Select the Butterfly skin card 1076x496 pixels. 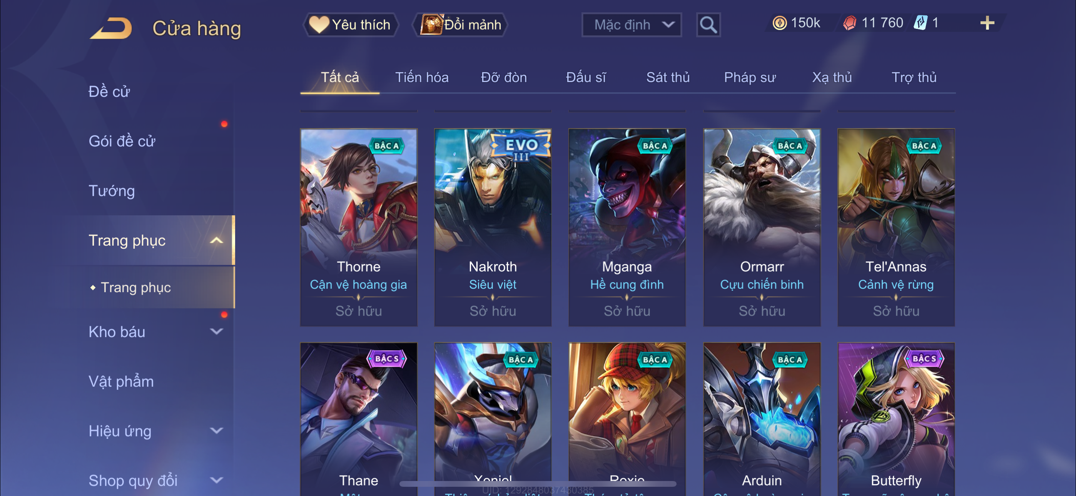tap(896, 419)
